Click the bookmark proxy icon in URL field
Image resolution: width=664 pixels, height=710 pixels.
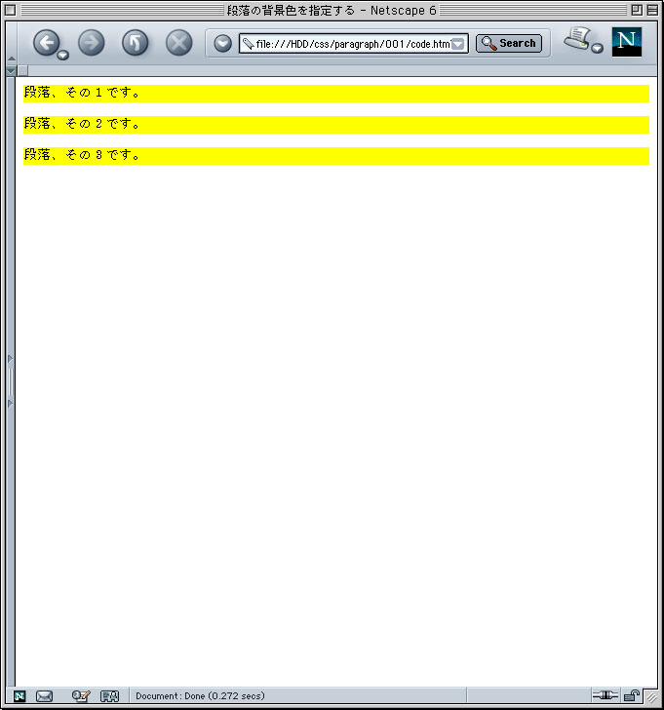coord(248,44)
